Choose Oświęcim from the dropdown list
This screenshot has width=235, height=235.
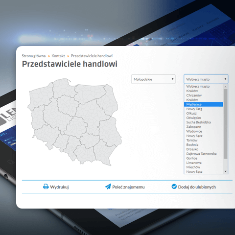coord(204,118)
